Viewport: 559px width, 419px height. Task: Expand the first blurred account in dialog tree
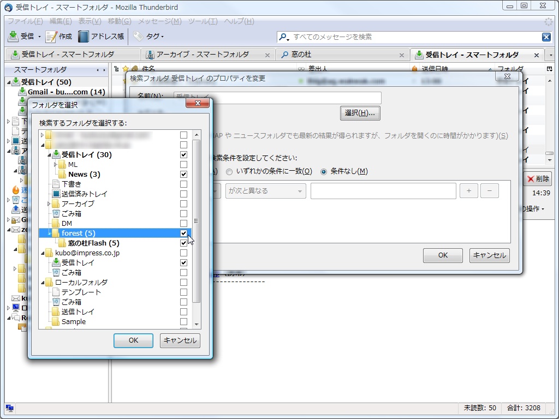point(43,135)
